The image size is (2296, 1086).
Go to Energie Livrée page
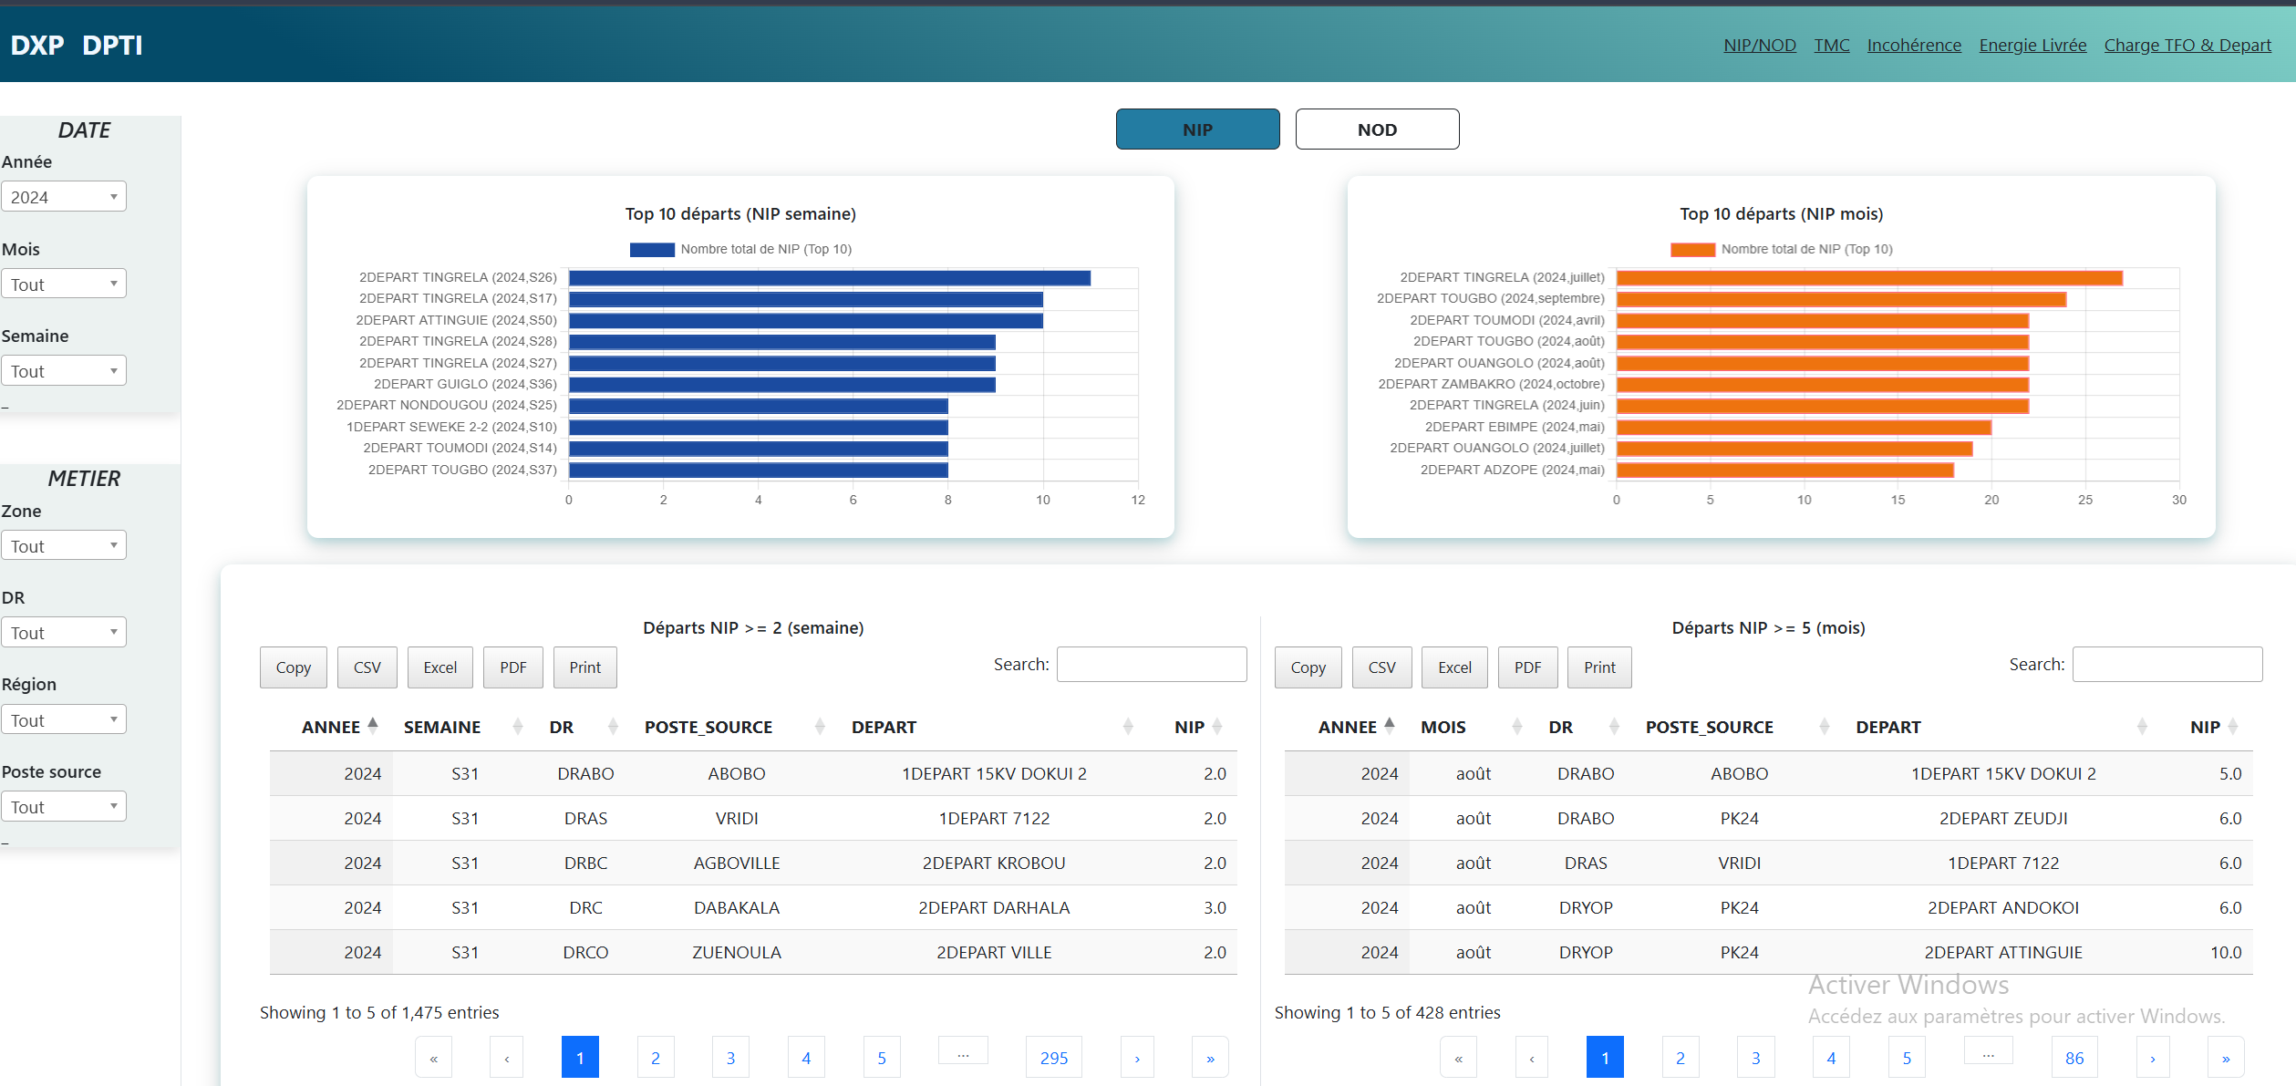point(2032,45)
